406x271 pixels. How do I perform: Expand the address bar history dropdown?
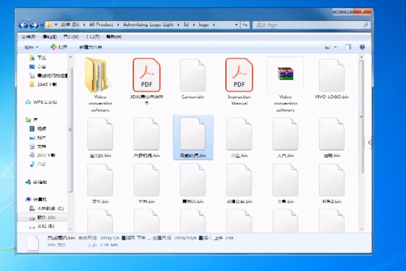point(236,25)
